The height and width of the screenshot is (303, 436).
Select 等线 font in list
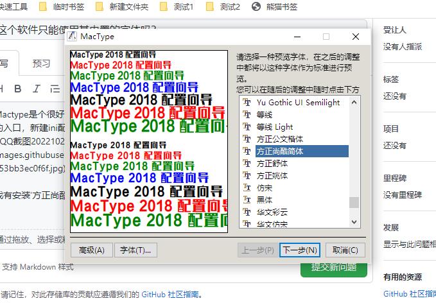(x=265, y=114)
